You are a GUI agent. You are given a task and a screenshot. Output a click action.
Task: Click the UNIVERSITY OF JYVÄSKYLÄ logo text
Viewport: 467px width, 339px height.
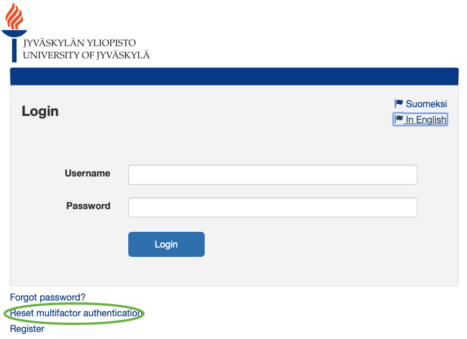point(86,55)
